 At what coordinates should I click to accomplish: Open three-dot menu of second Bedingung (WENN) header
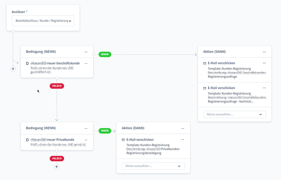[86, 128]
